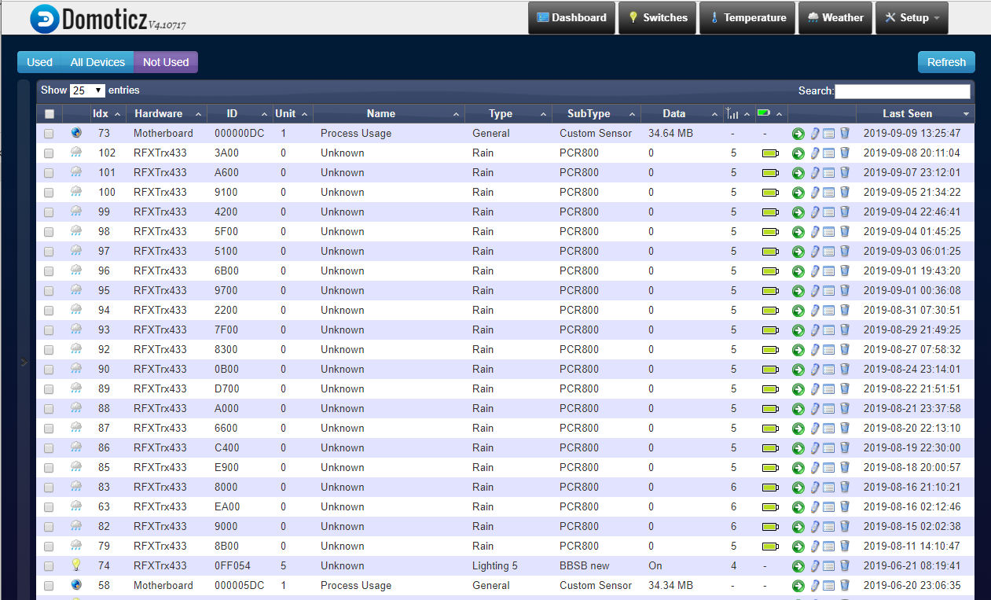This screenshot has height=600, width=991.
Task: Tick checkbox for device Idx 97
Action: click(x=49, y=252)
